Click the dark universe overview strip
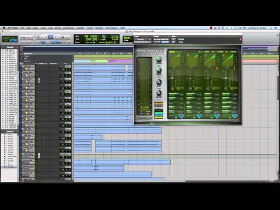Screen dimensions: 280x210 pyautogui.click(x=78, y=49)
